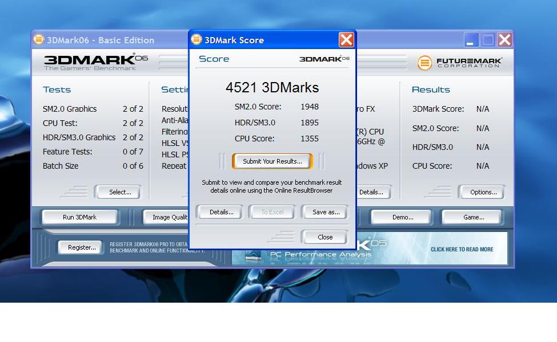Click Save as button in score dialog
The image size is (557, 342).
pos(325,212)
